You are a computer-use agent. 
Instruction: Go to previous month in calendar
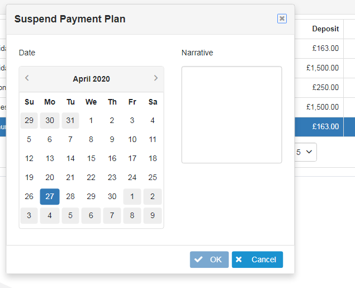pyautogui.click(x=27, y=78)
